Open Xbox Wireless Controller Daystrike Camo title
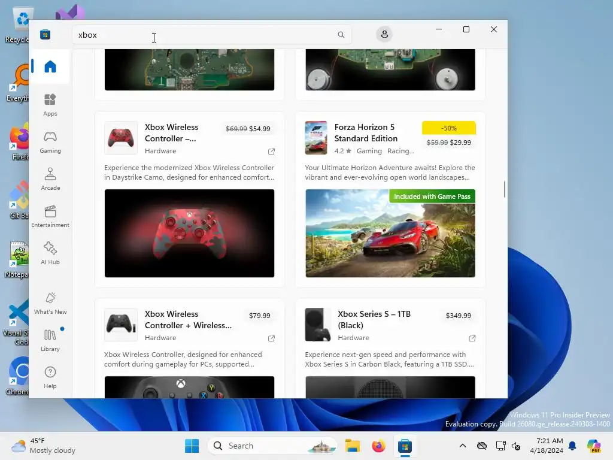 click(x=171, y=133)
